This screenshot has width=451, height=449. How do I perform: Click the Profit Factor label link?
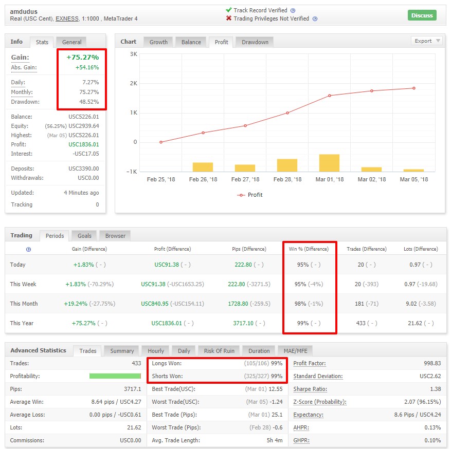click(x=310, y=363)
